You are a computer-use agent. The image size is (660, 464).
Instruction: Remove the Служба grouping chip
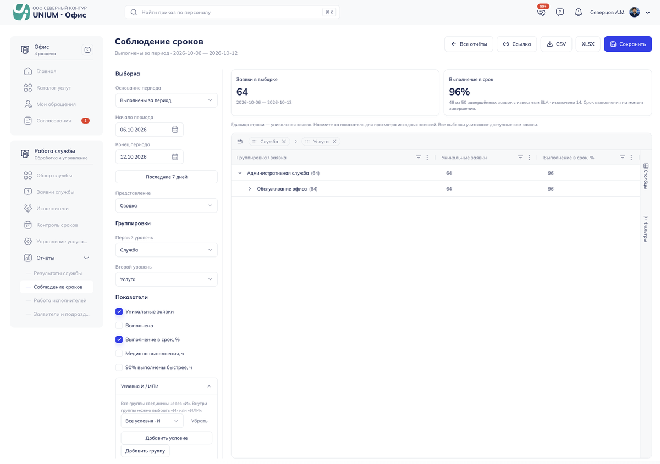click(284, 142)
